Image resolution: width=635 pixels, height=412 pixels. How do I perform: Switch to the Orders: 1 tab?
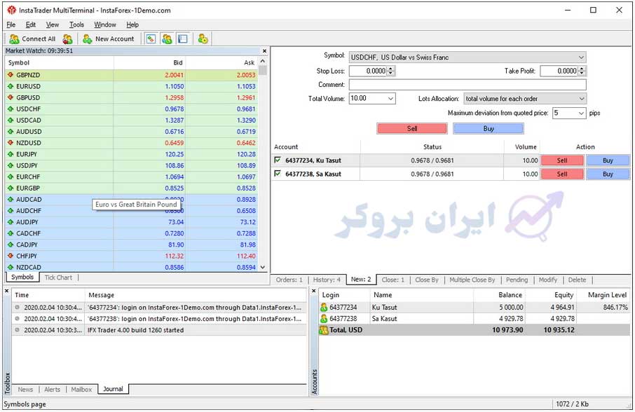[289, 280]
